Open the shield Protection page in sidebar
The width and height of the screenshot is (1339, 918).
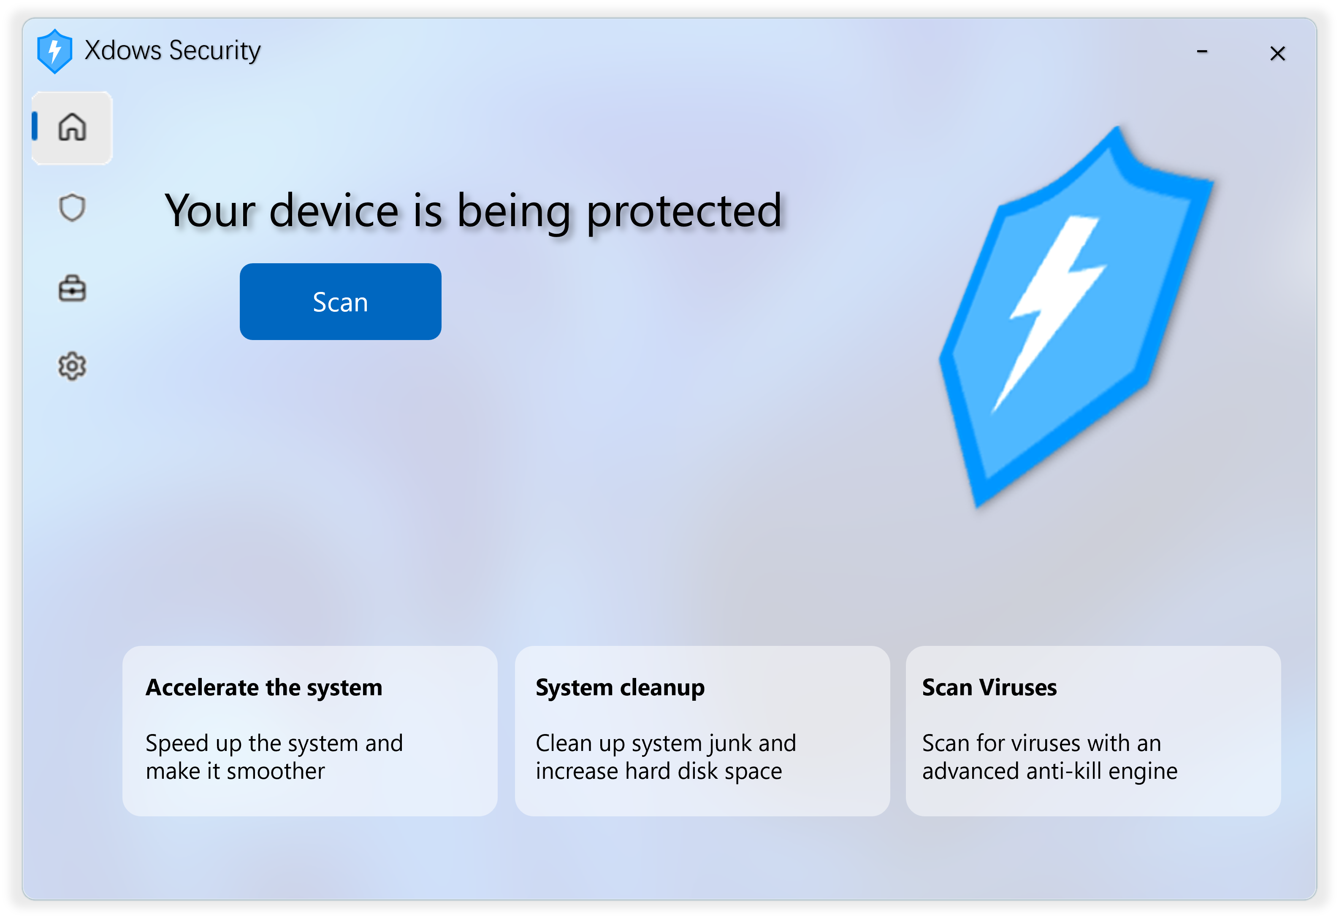coord(72,207)
